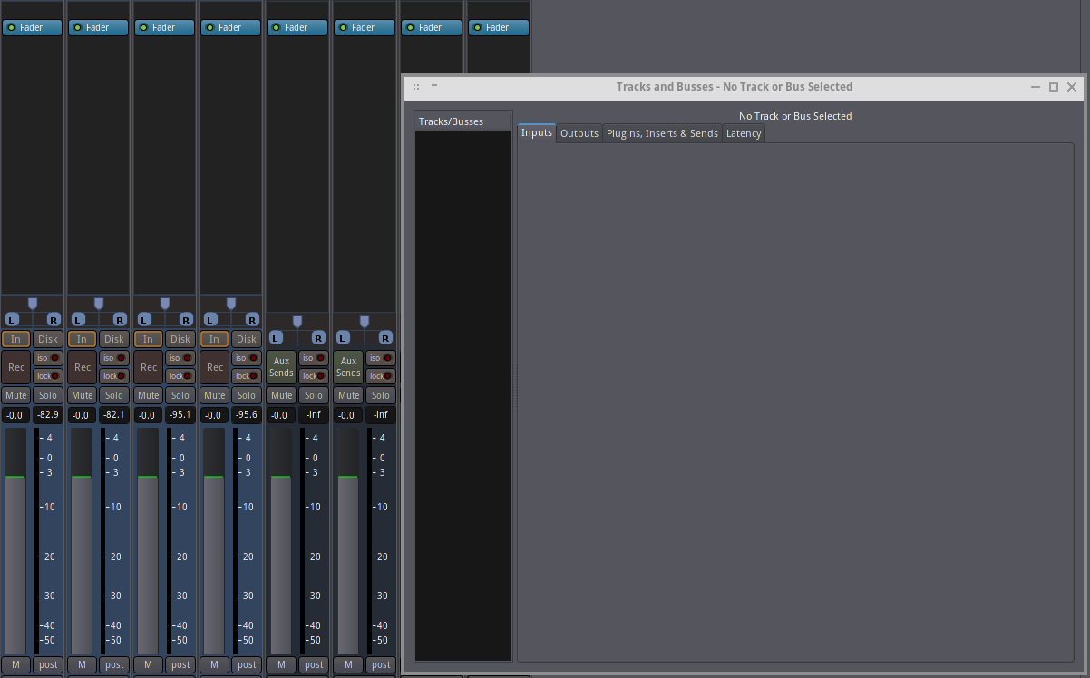Click the R pan indicator on the fourth strip
Image resolution: width=1090 pixels, height=678 pixels.
click(x=252, y=319)
